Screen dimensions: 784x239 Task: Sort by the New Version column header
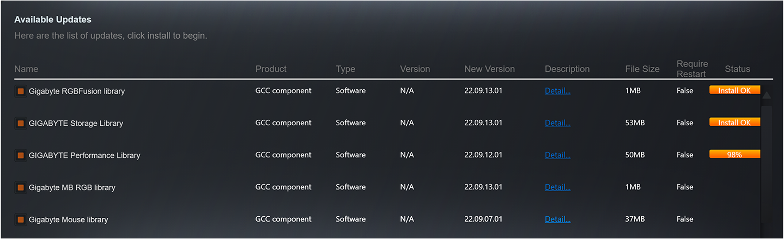(x=489, y=69)
